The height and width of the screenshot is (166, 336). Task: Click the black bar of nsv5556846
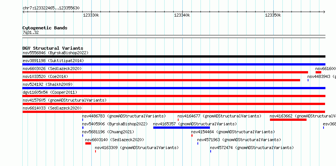click(x=174, y=56)
